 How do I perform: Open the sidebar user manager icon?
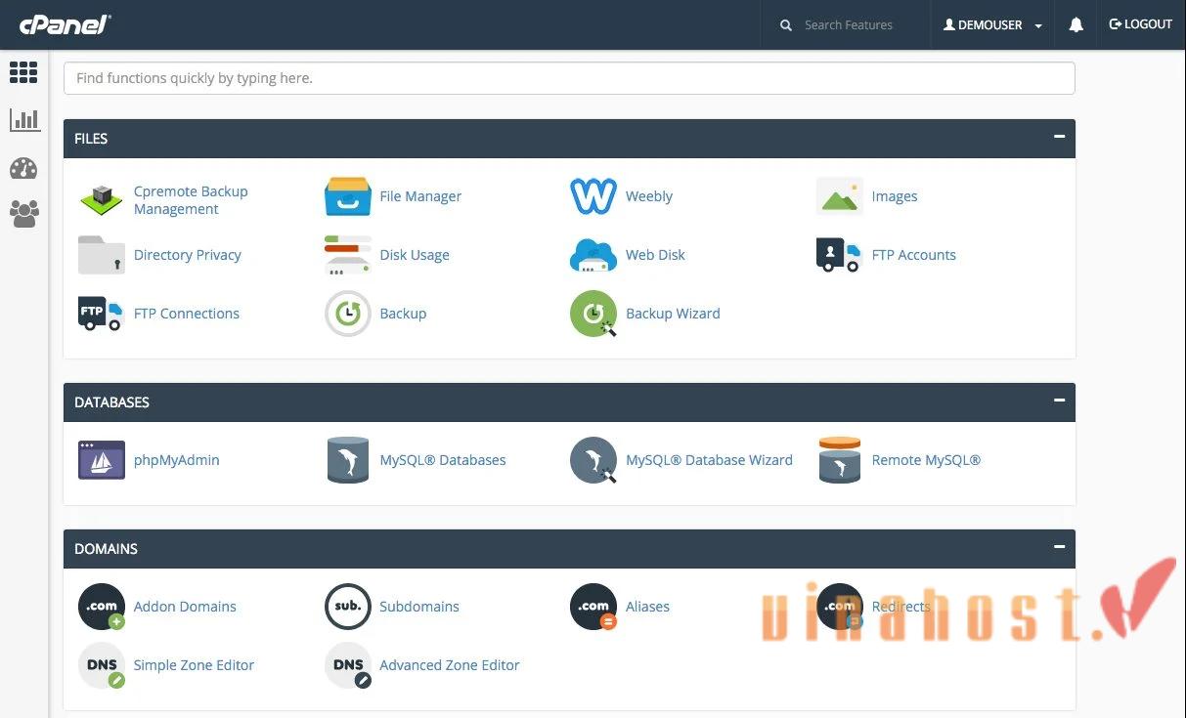coord(23,214)
